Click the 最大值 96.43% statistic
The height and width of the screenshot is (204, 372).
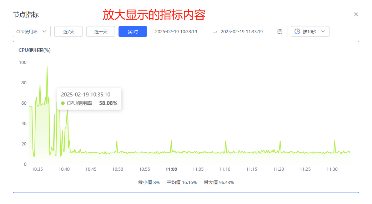point(219,183)
